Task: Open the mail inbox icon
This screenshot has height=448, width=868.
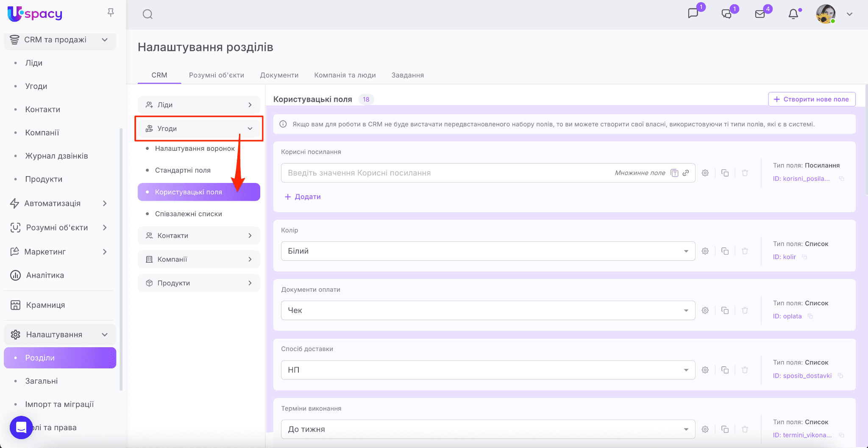Action: (x=760, y=14)
